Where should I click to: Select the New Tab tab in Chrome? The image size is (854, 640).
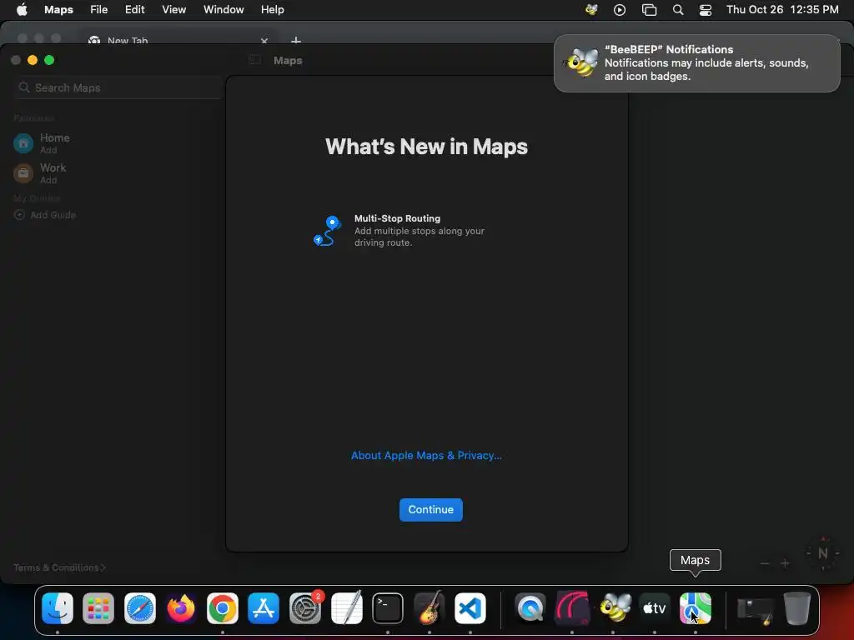(x=177, y=40)
